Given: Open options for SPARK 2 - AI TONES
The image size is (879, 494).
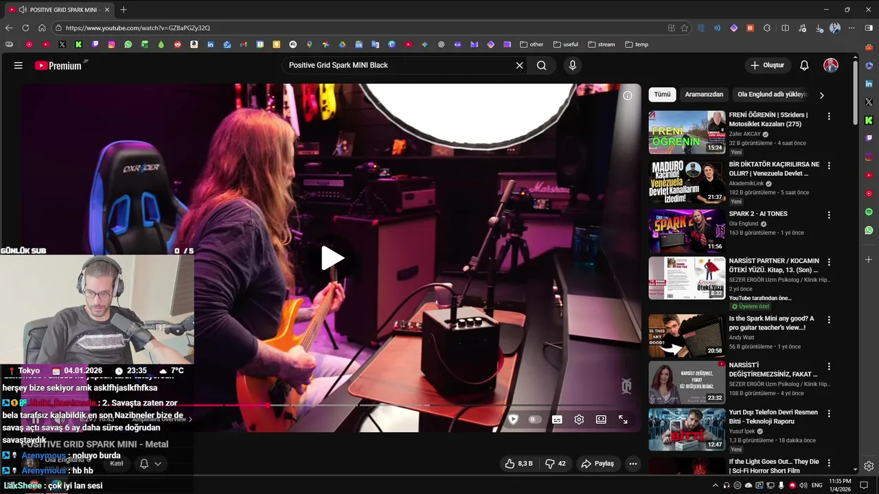Looking at the screenshot, I should [x=829, y=215].
